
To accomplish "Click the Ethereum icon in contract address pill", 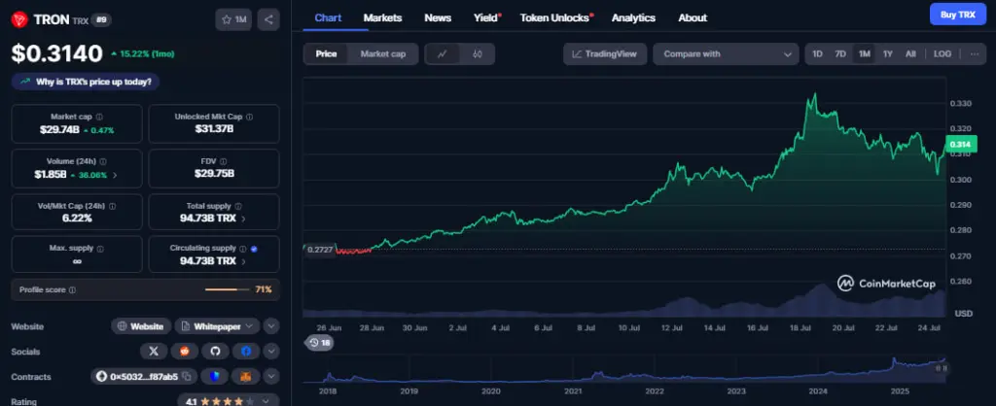I will (x=101, y=377).
